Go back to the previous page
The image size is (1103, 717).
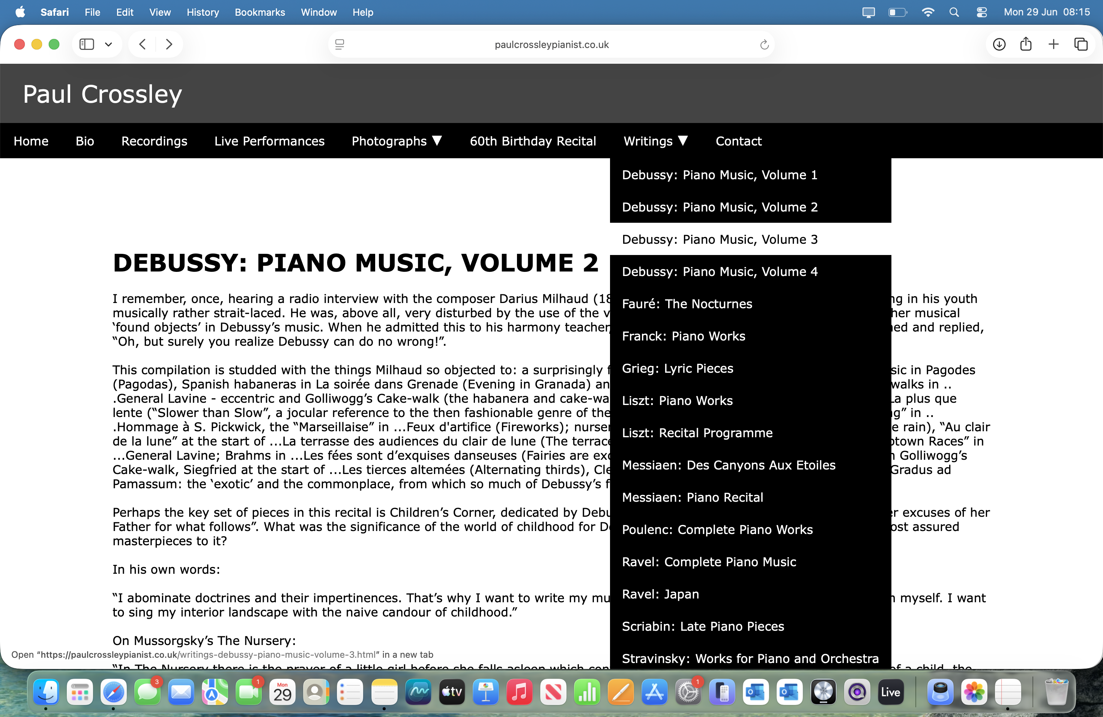tap(143, 44)
